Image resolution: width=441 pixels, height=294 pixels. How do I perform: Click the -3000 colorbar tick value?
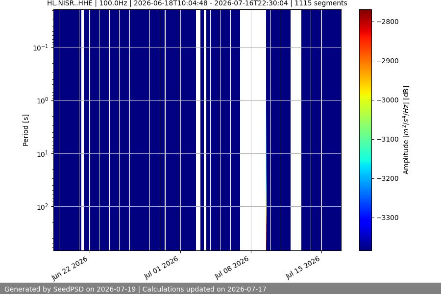coord(387,100)
